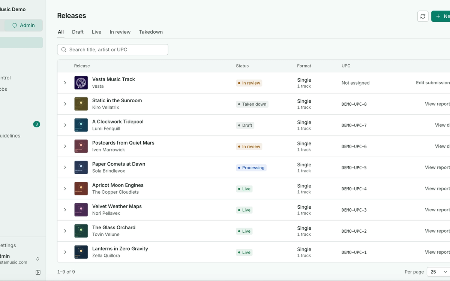Open the account switcher chevrons
The width and height of the screenshot is (450, 281).
[37, 259]
